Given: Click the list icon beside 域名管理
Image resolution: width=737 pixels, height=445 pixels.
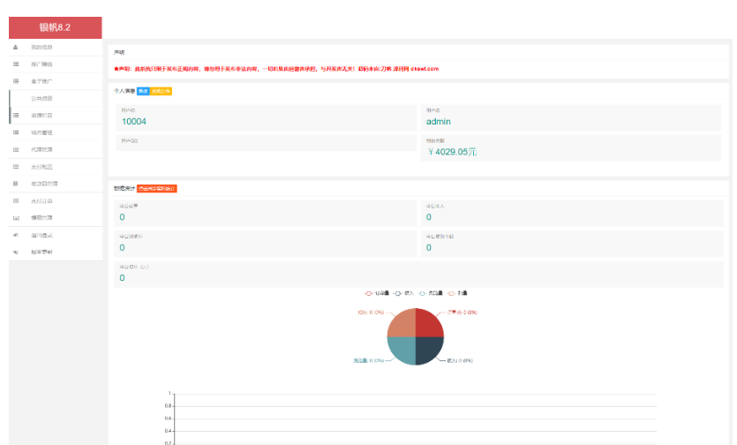Looking at the screenshot, I should coord(16,132).
